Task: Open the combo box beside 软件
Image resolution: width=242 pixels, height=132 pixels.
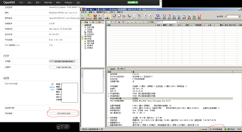Action: pos(234,16)
